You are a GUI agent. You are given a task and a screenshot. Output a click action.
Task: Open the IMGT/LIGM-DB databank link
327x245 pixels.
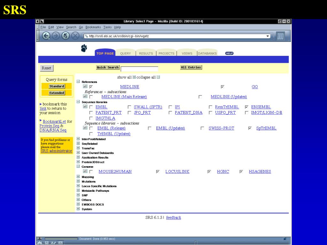tap(267, 113)
